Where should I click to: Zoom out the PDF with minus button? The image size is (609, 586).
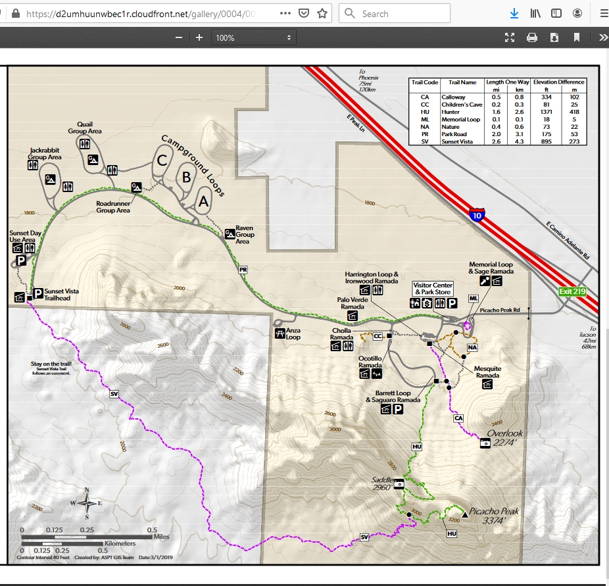[x=178, y=38]
